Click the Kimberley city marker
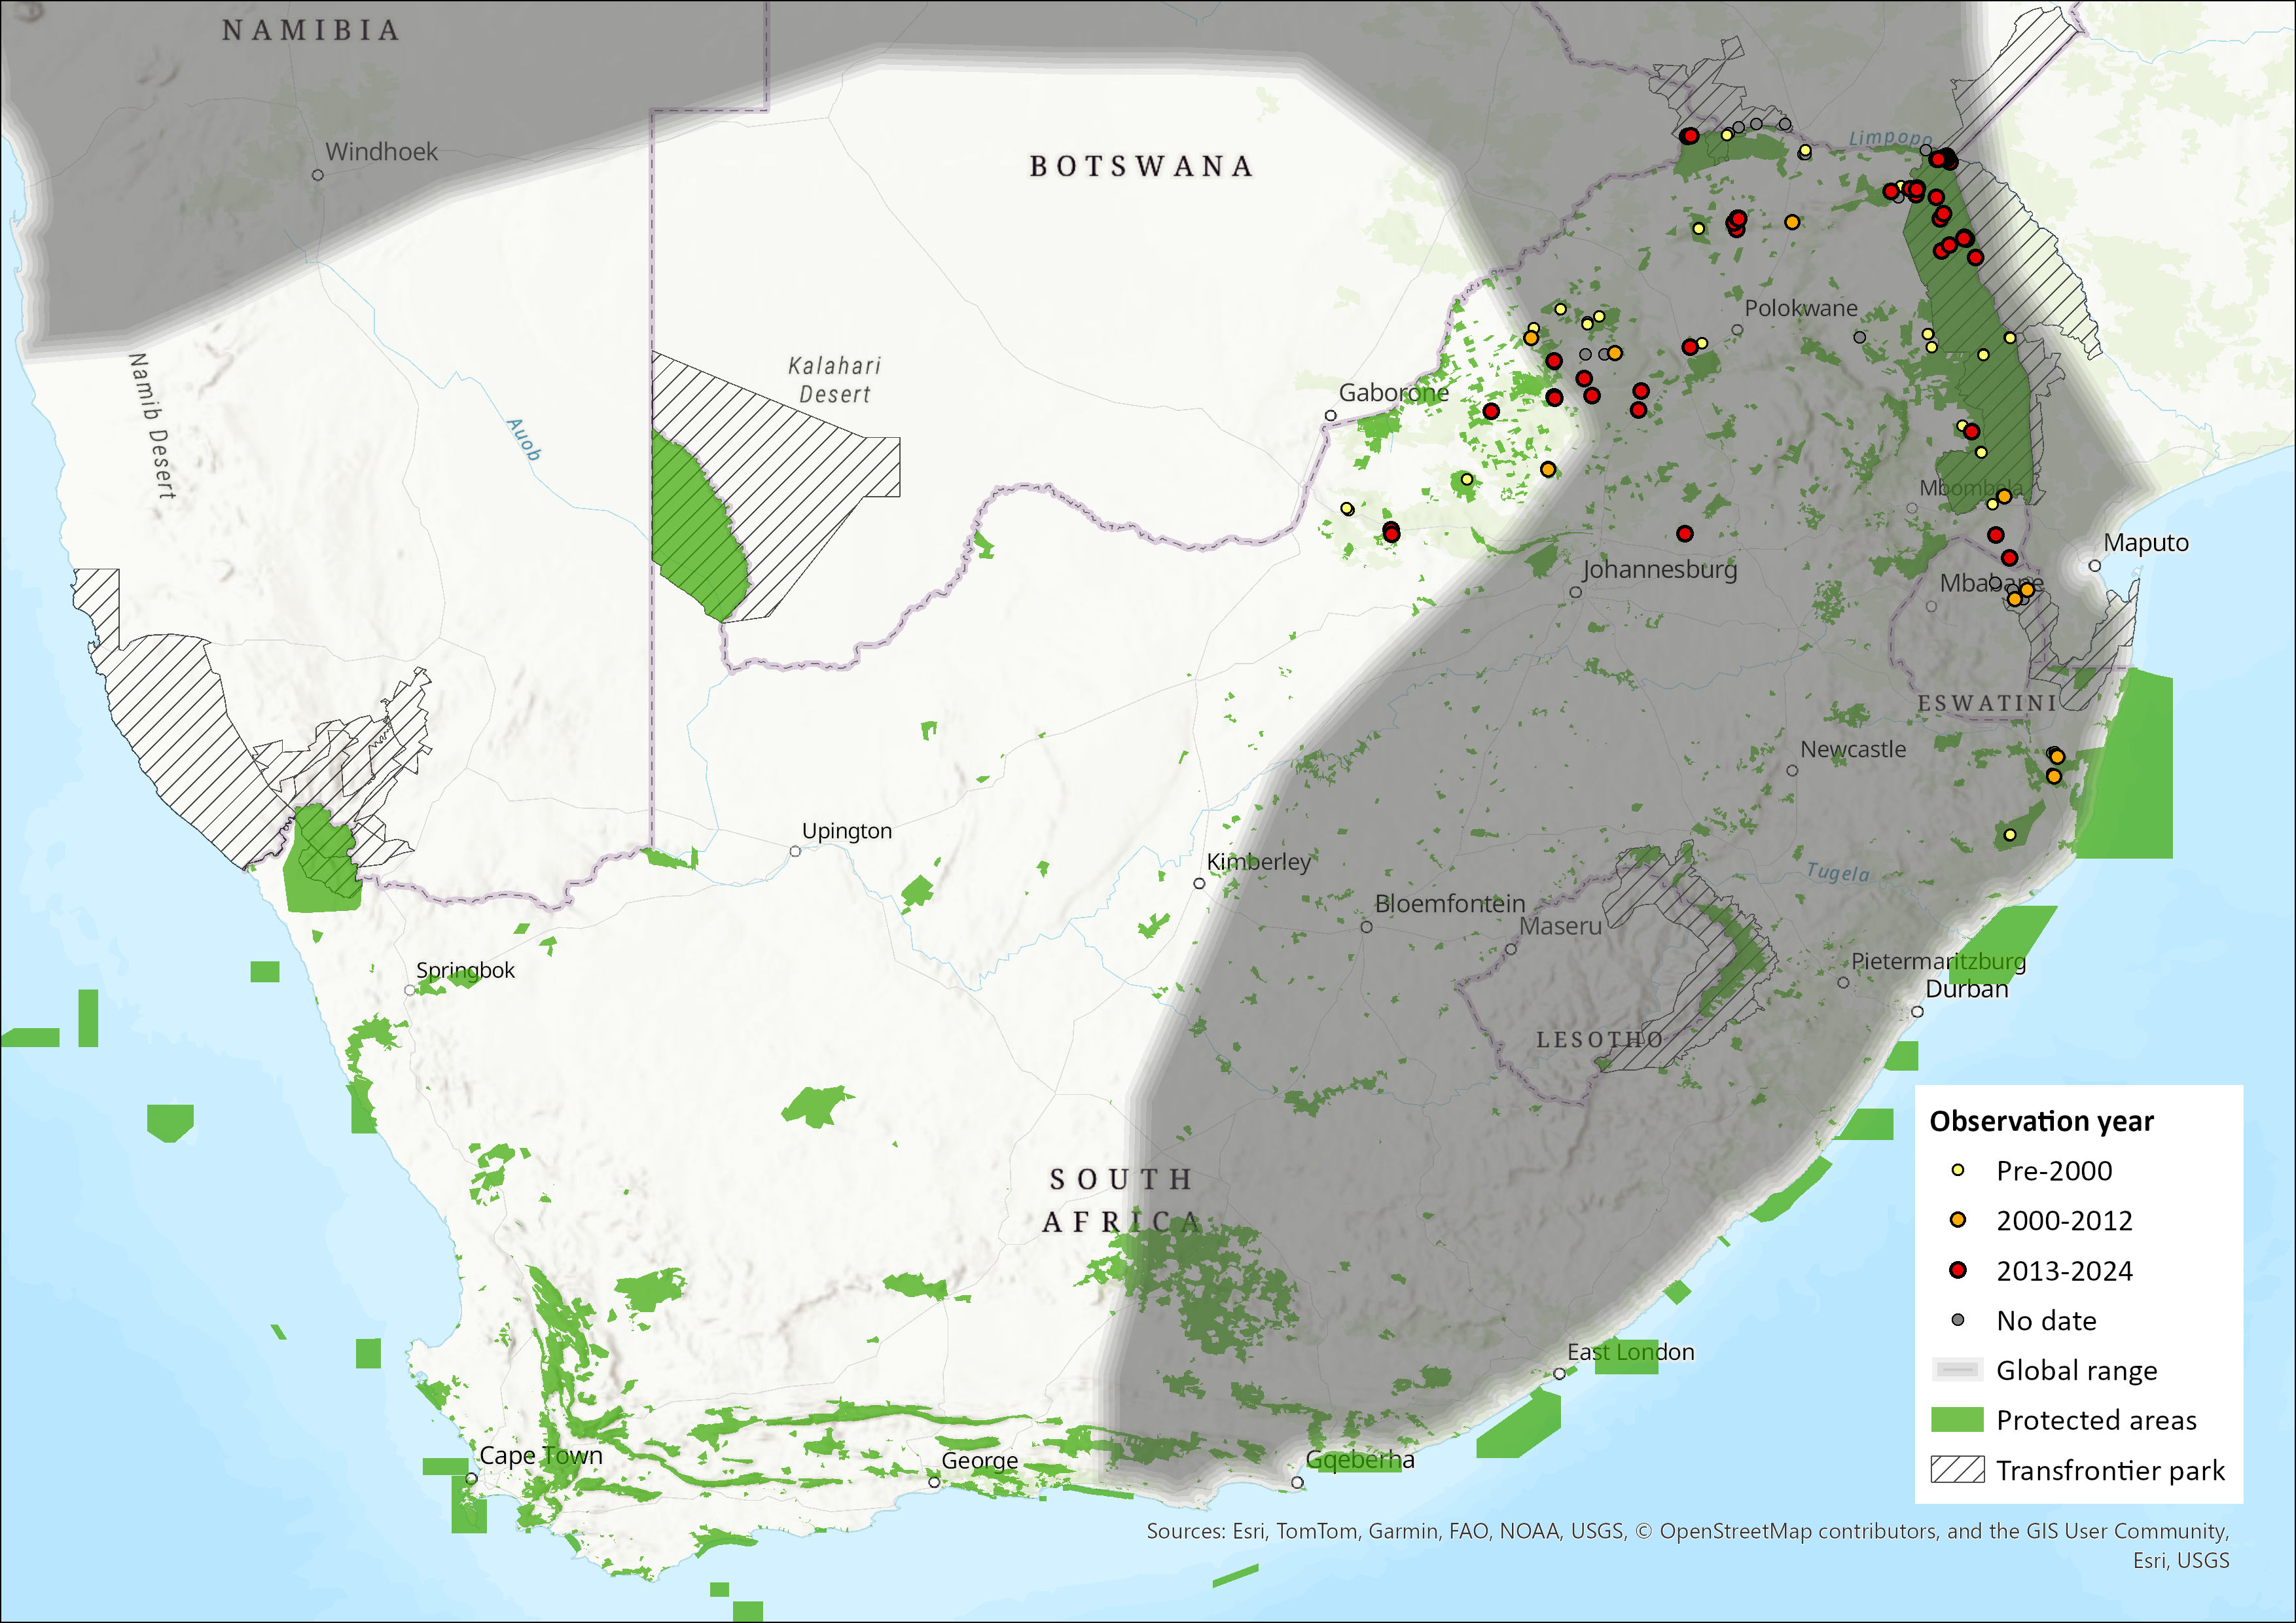Viewport: 2296px width, 1623px height. coord(1199,884)
